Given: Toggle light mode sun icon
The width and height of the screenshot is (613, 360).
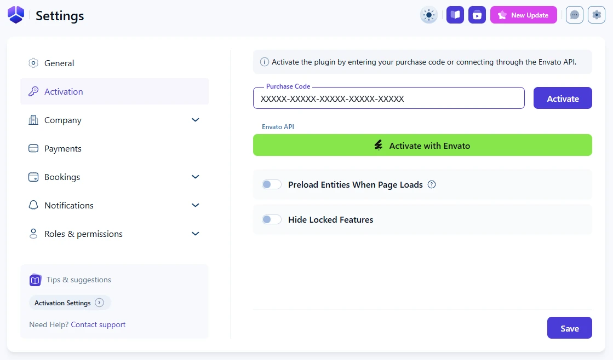Looking at the screenshot, I should pos(428,15).
